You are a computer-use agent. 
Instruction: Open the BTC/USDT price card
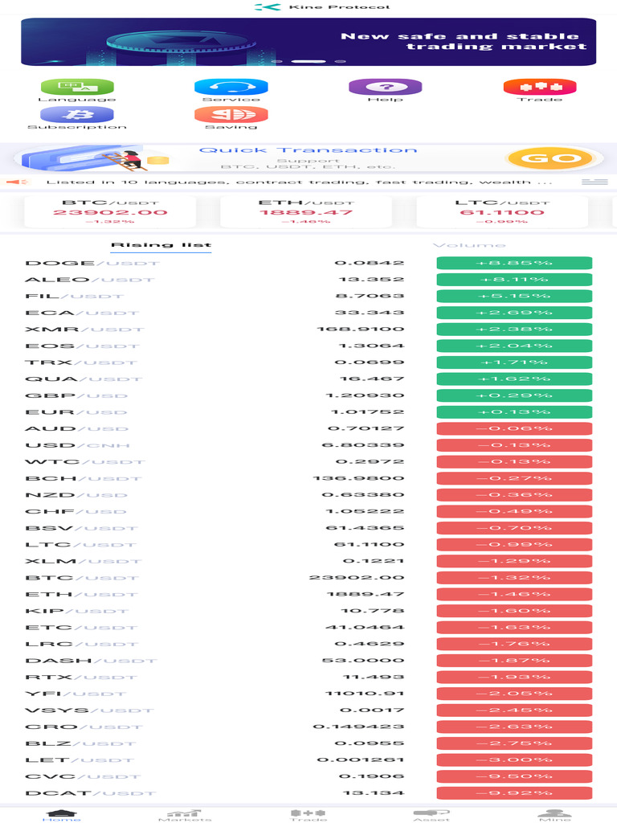pyautogui.click(x=110, y=212)
